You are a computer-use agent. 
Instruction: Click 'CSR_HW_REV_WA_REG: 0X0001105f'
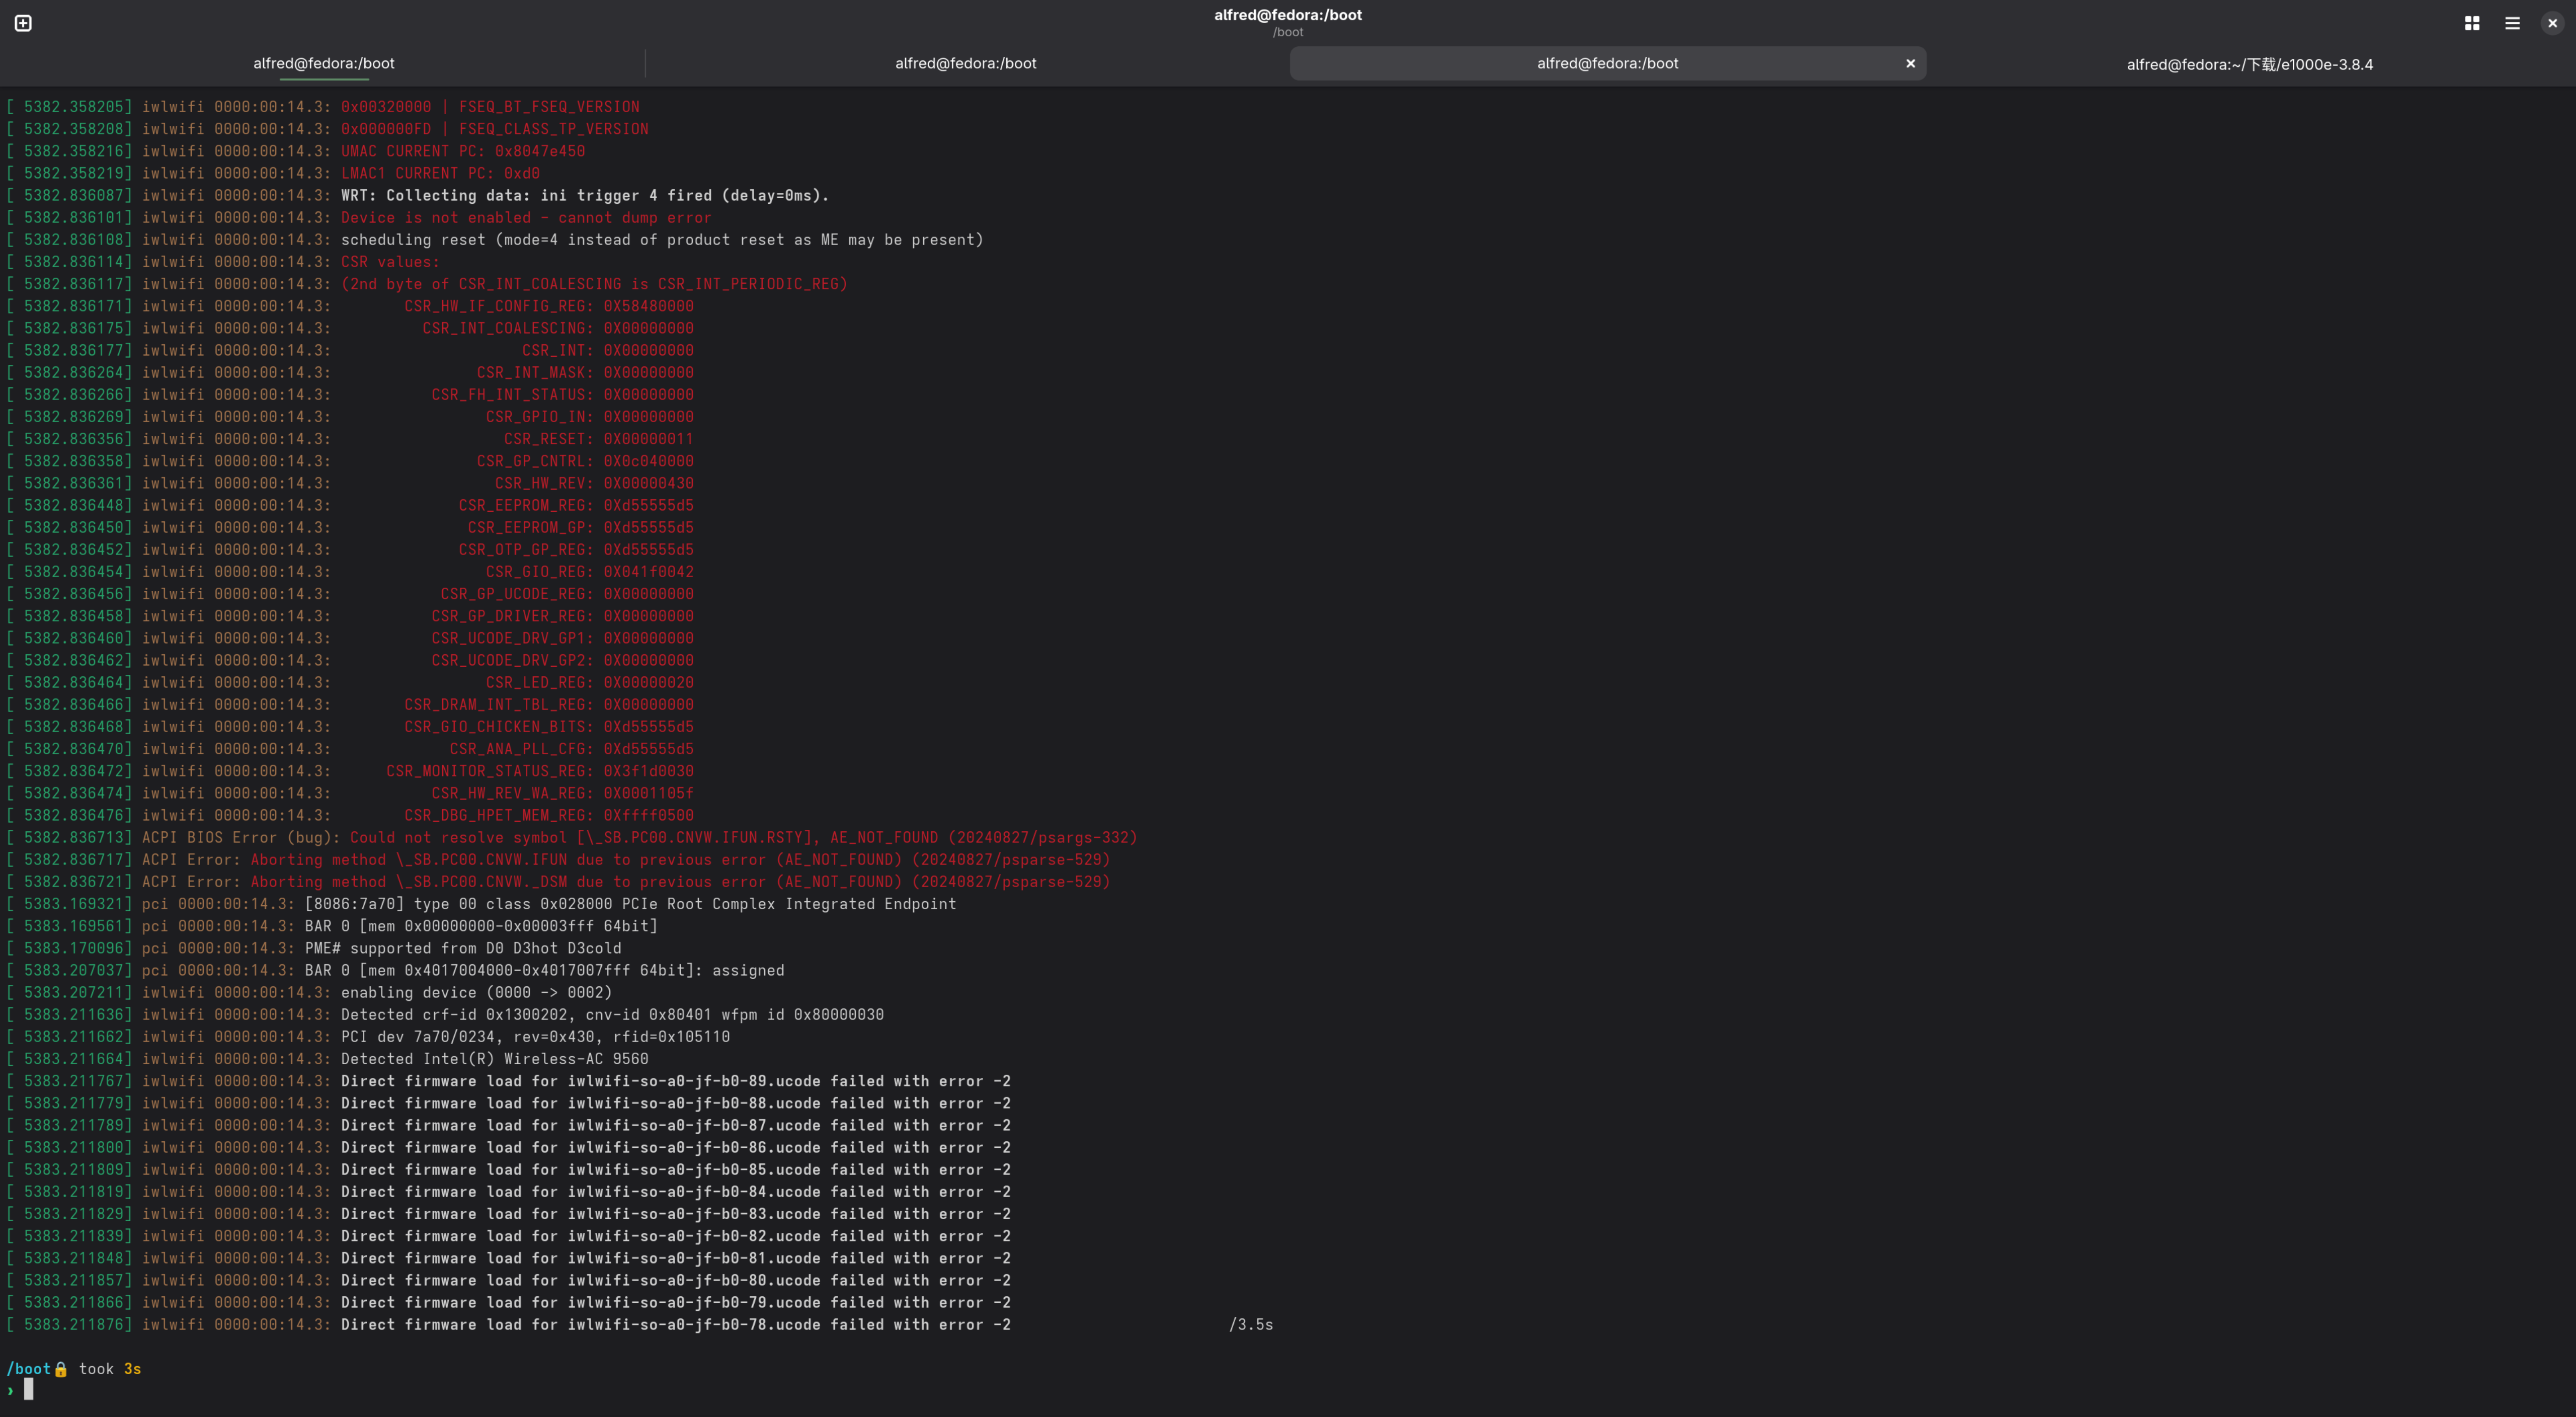[562, 793]
